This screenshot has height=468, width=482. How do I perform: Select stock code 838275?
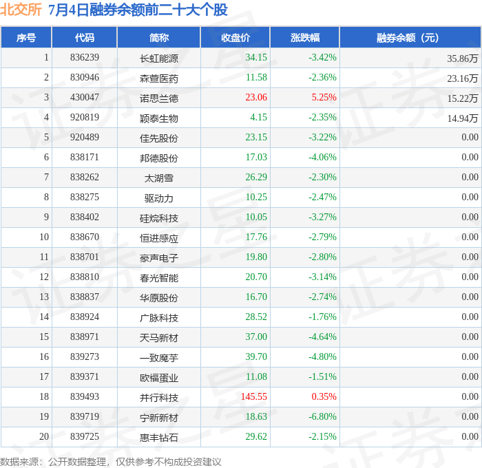[x=85, y=198]
